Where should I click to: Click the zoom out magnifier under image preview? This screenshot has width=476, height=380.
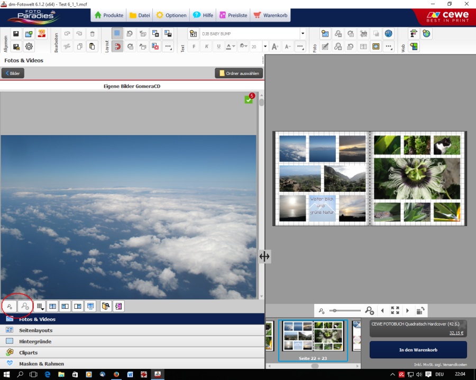coord(10,306)
